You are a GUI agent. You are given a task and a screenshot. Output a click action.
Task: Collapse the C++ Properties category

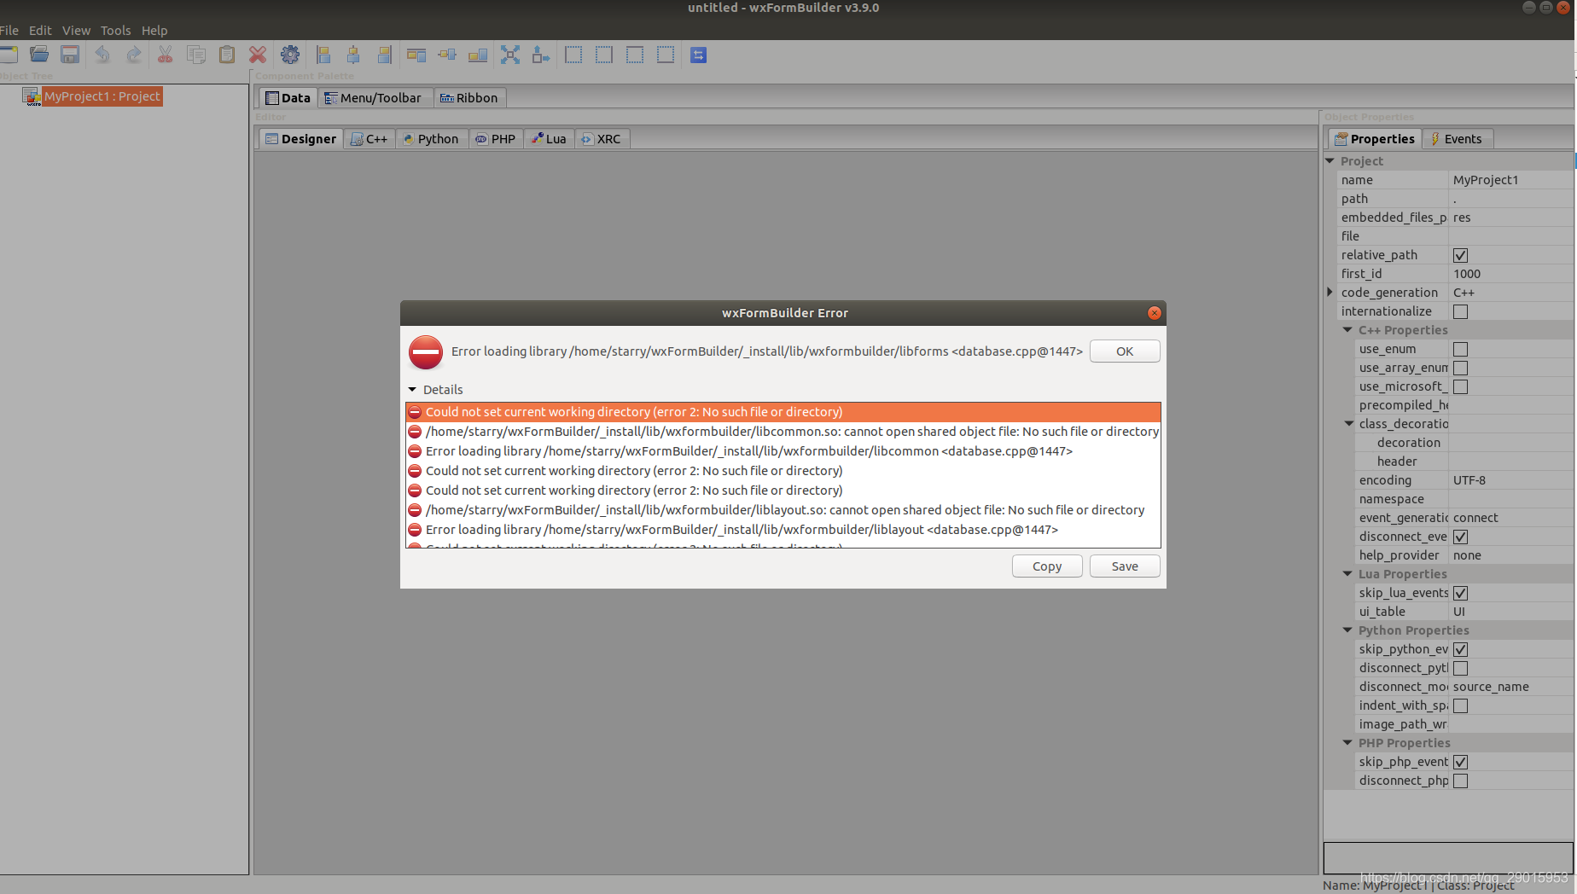coord(1347,329)
